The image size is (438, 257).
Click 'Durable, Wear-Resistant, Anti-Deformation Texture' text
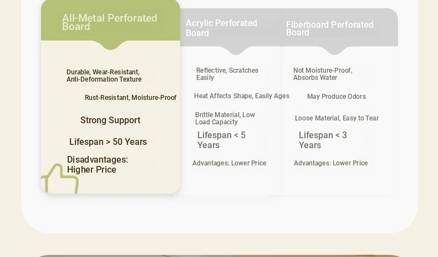pyautogui.click(x=104, y=76)
